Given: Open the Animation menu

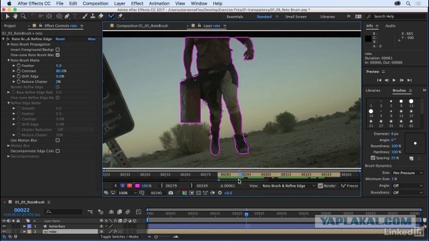Looking at the screenshot, I should pyautogui.click(x=160, y=3).
